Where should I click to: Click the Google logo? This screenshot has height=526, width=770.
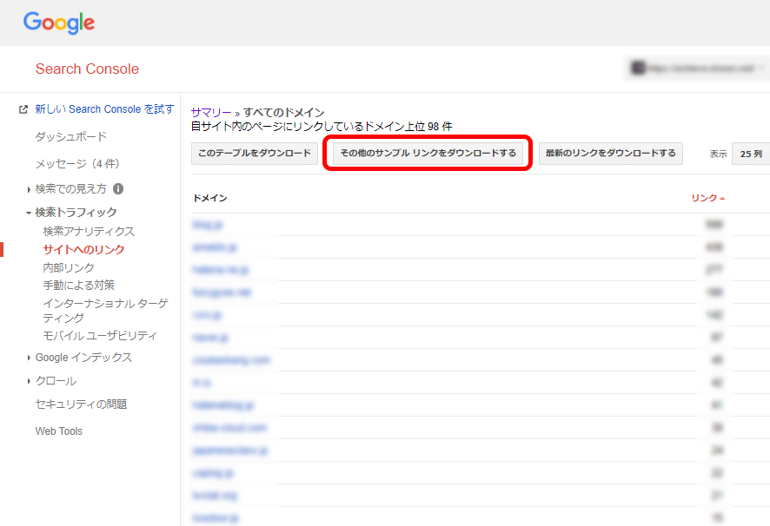(x=59, y=23)
